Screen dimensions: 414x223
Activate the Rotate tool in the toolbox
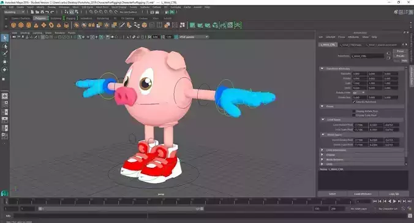[5, 70]
